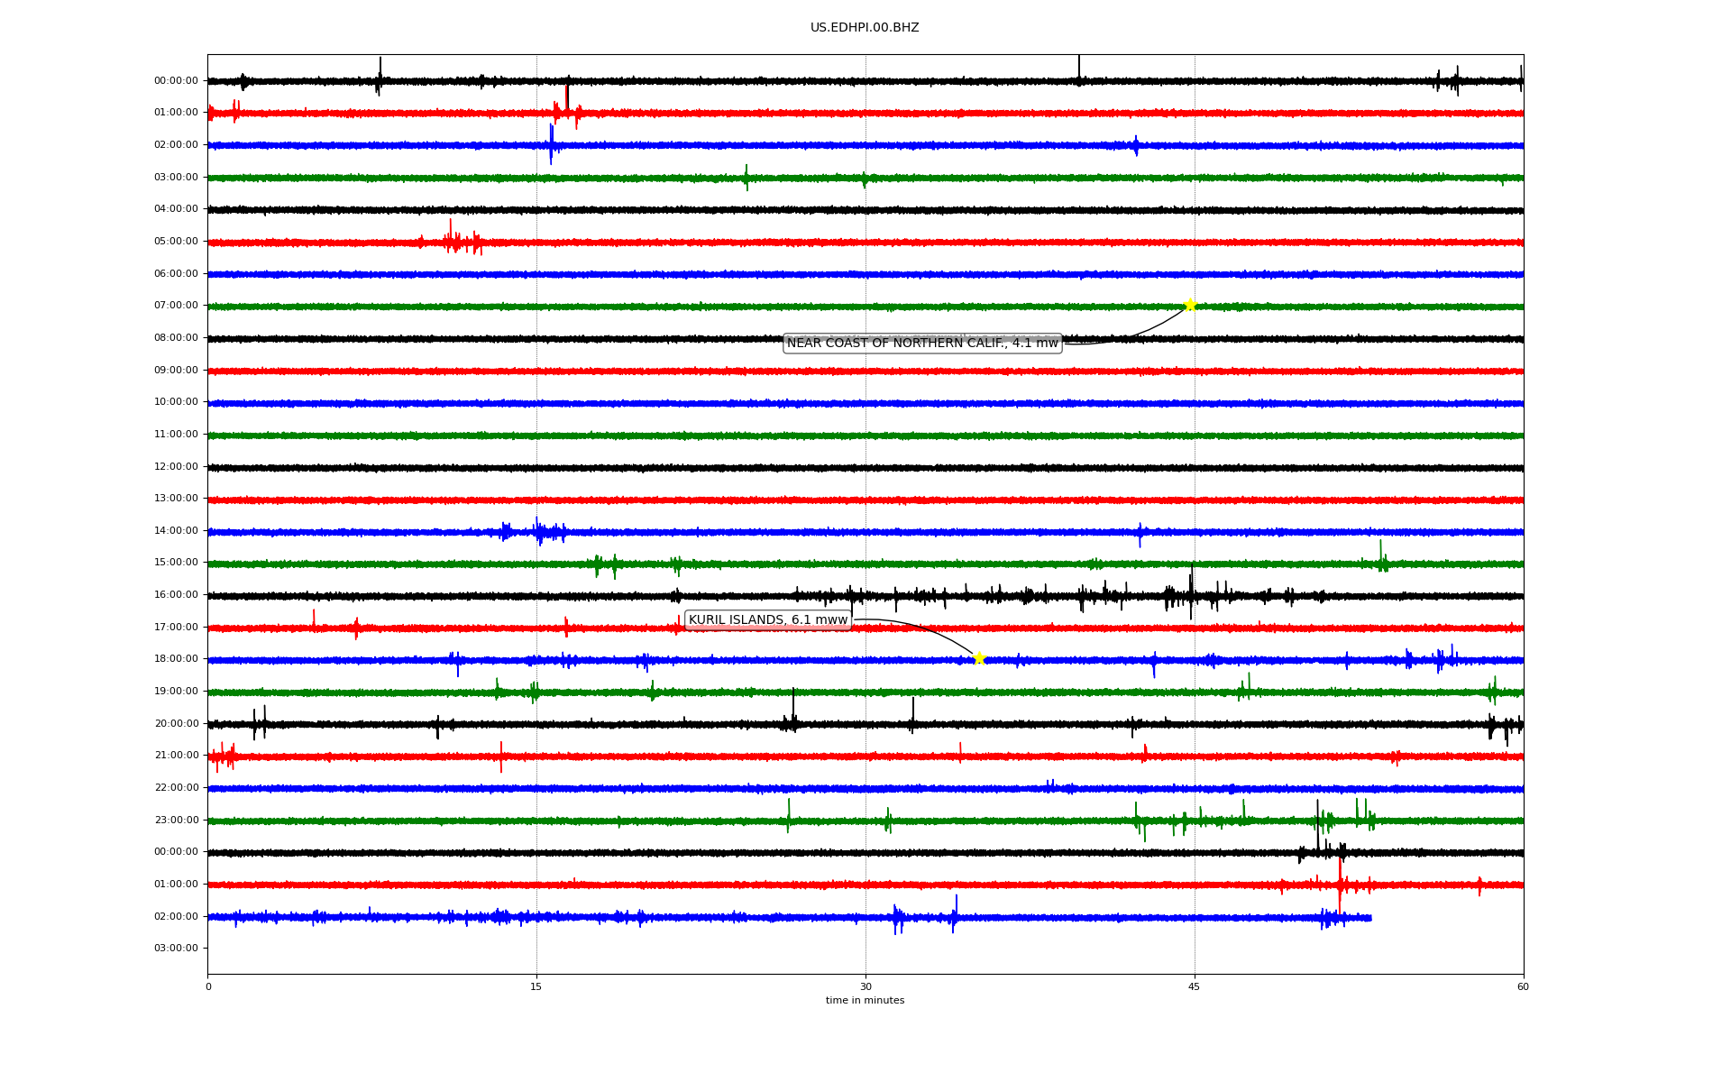Viewport: 1731px width, 1082px height.
Task: Click the 'time in minutes' axis label
Action: pos(865,1000)
